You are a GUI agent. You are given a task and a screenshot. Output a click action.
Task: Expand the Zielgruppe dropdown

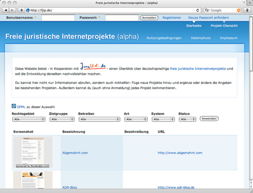coord(62,119)
